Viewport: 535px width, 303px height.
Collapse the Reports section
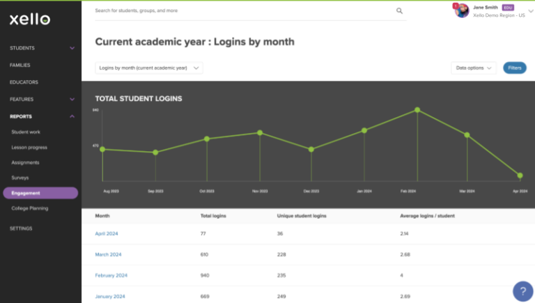(72, 116)
